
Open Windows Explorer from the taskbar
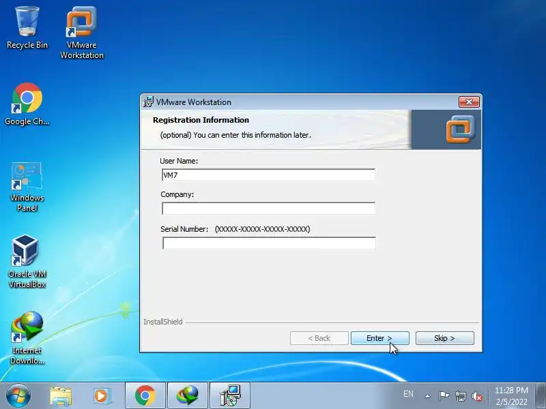click(61, 396)
